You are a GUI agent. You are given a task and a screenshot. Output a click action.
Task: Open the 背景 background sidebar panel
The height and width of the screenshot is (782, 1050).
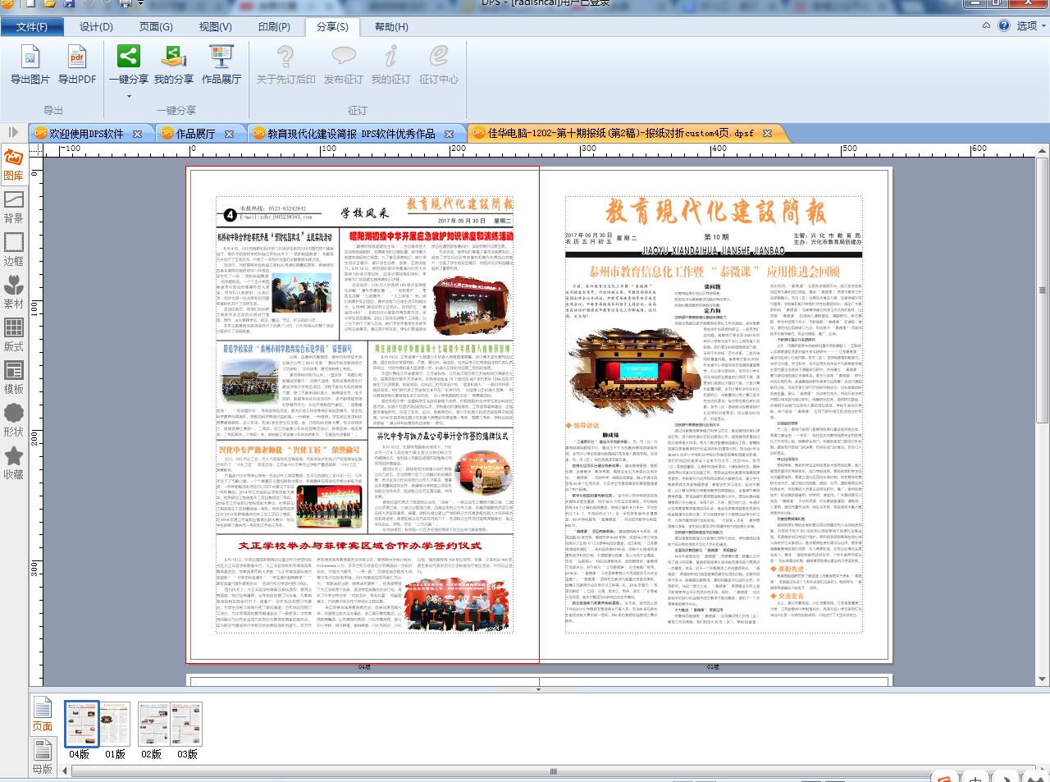14,207
